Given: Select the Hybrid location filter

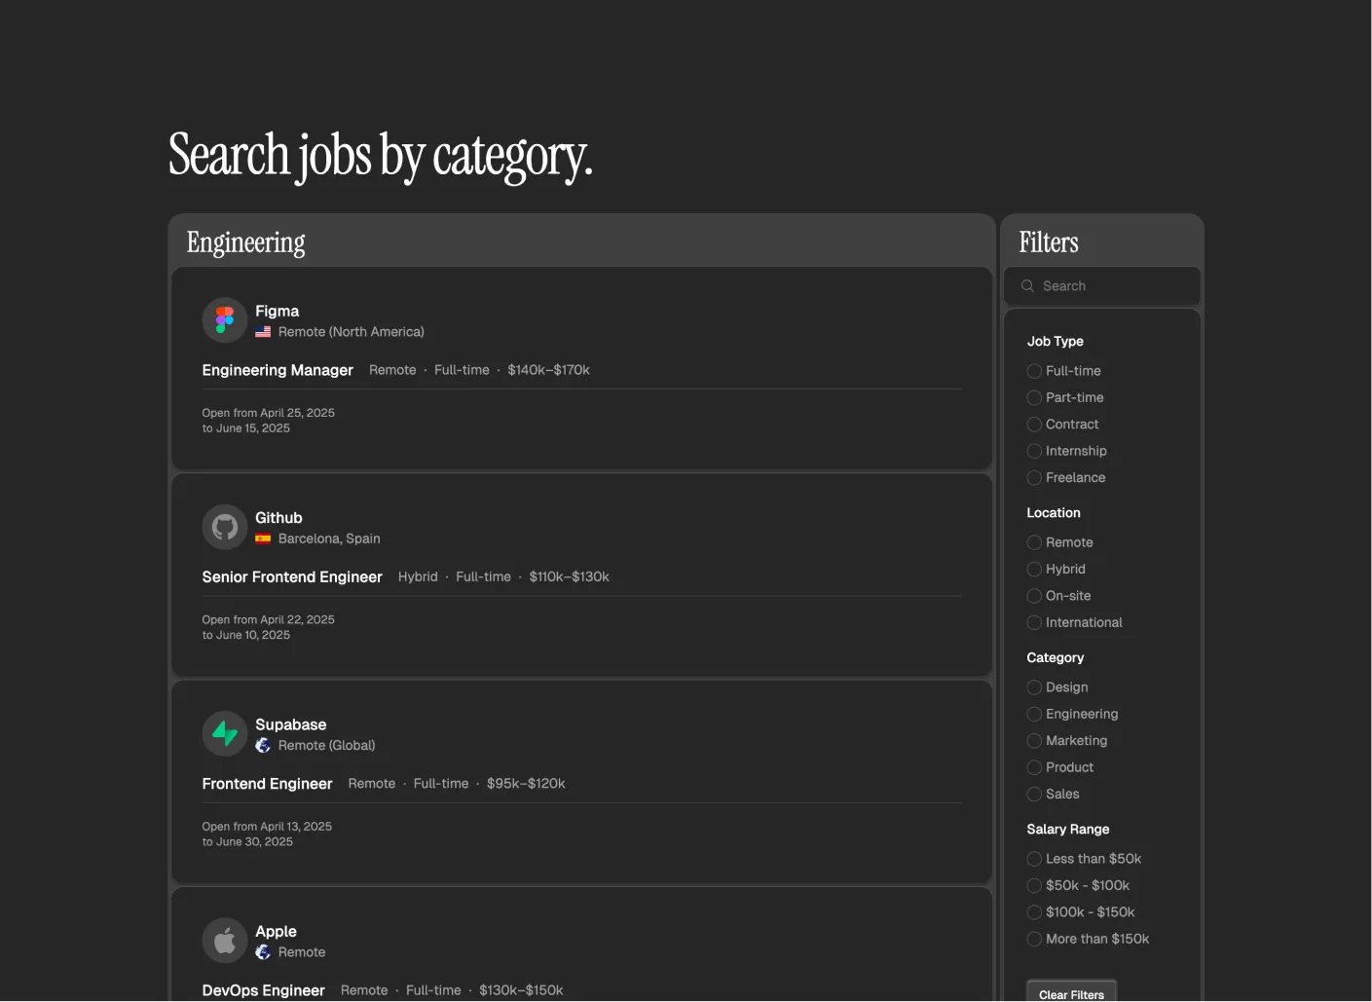Looking at the screenshot, I should [1034, 569].
